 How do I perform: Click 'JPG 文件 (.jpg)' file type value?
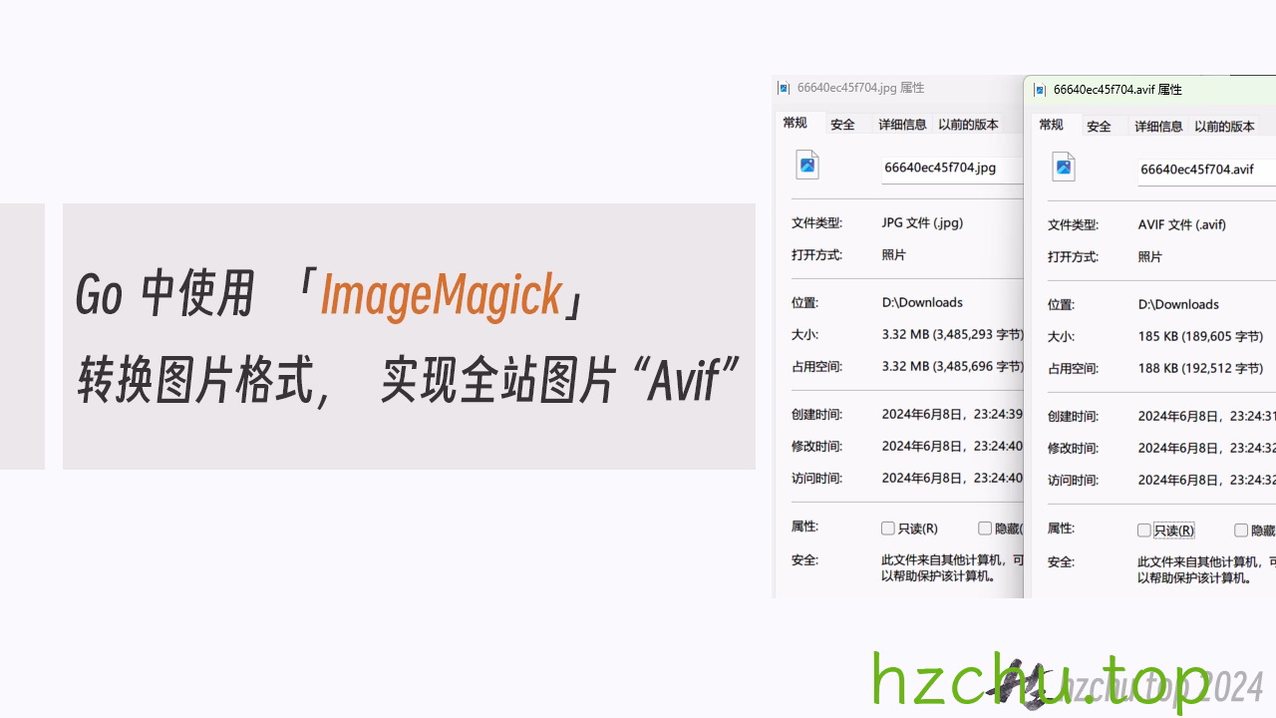tap(922, 223)
